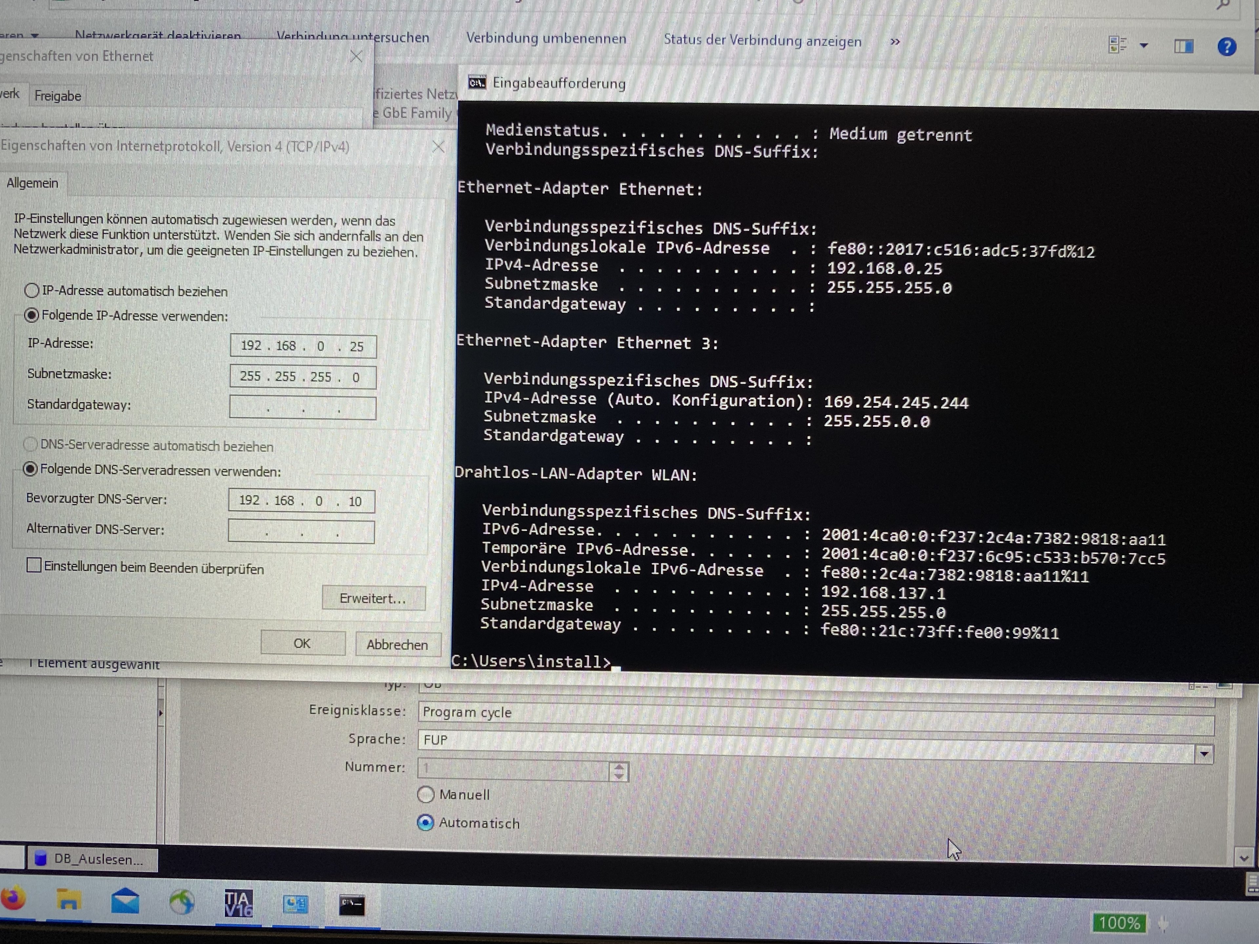Select the 'Manuell' radio option
Image resolution: width=1259 pixels, height=944 pixels.
(x=426, y=794)
